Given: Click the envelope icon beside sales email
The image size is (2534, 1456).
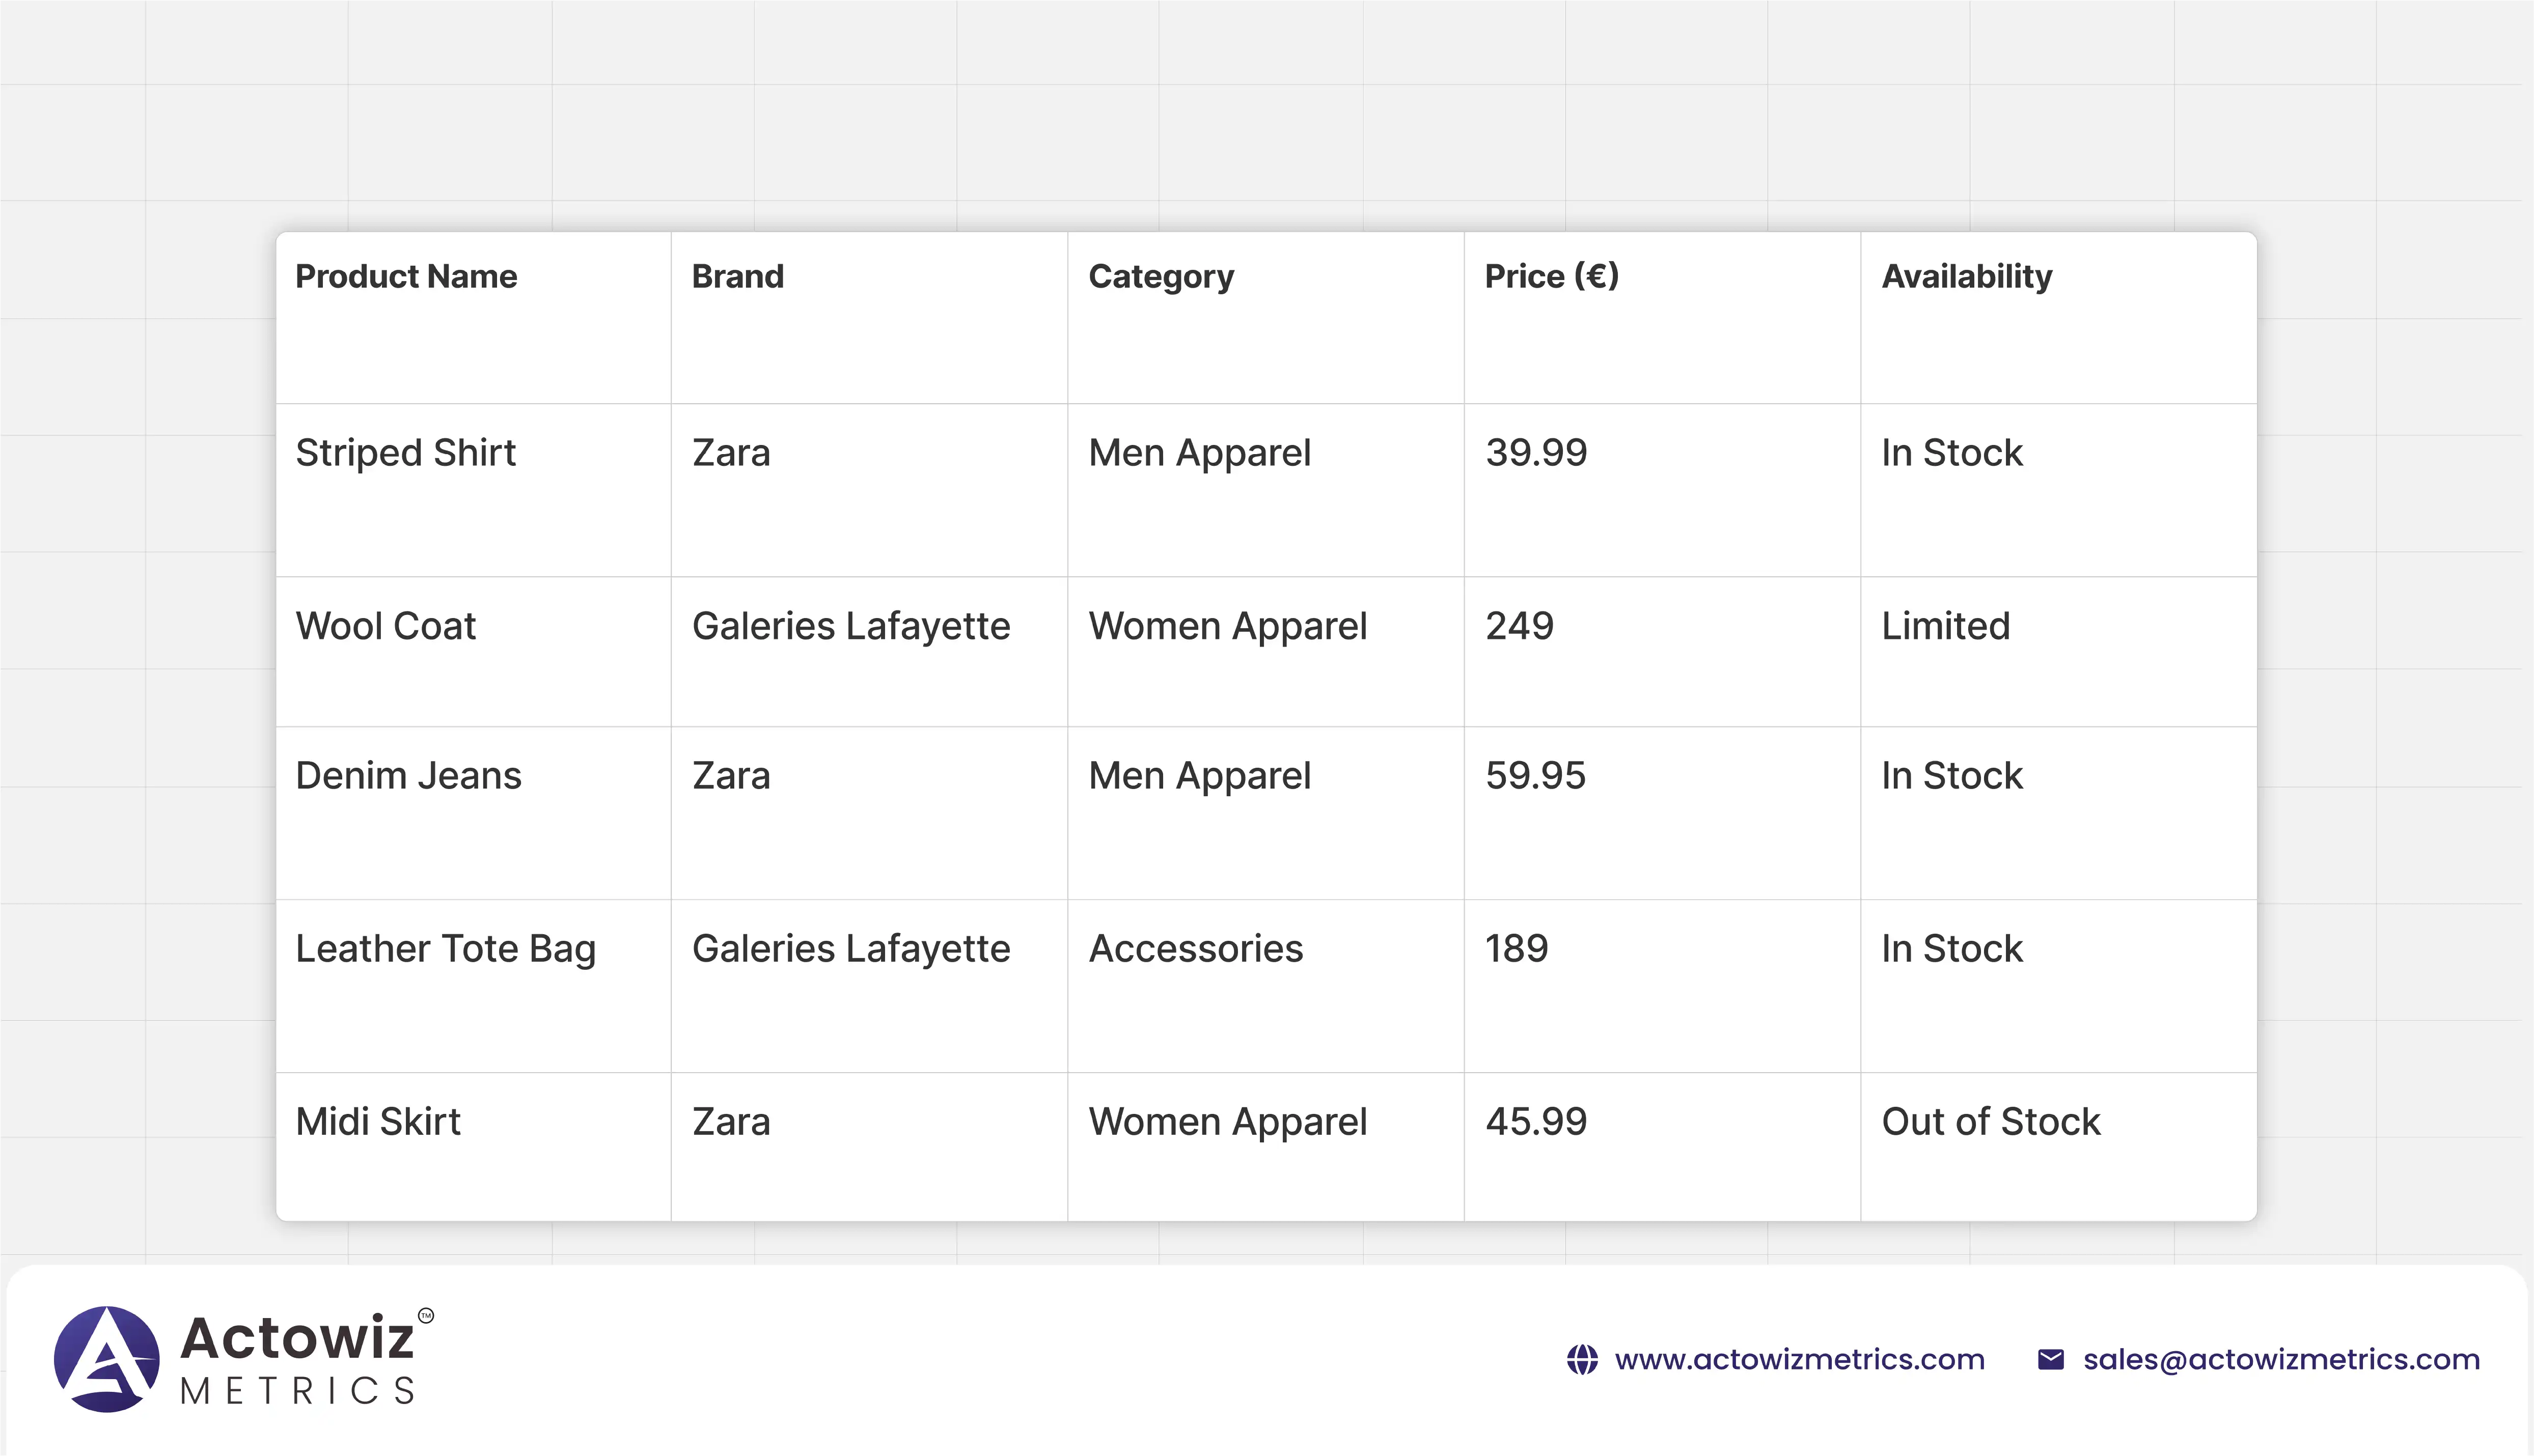Looking at the screenshot, I should click(2050, 1360).
